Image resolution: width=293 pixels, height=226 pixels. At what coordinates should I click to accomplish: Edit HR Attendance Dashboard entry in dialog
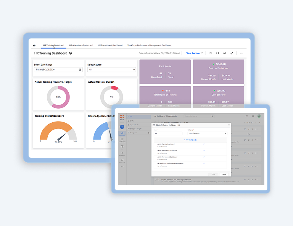pos(204,151)
